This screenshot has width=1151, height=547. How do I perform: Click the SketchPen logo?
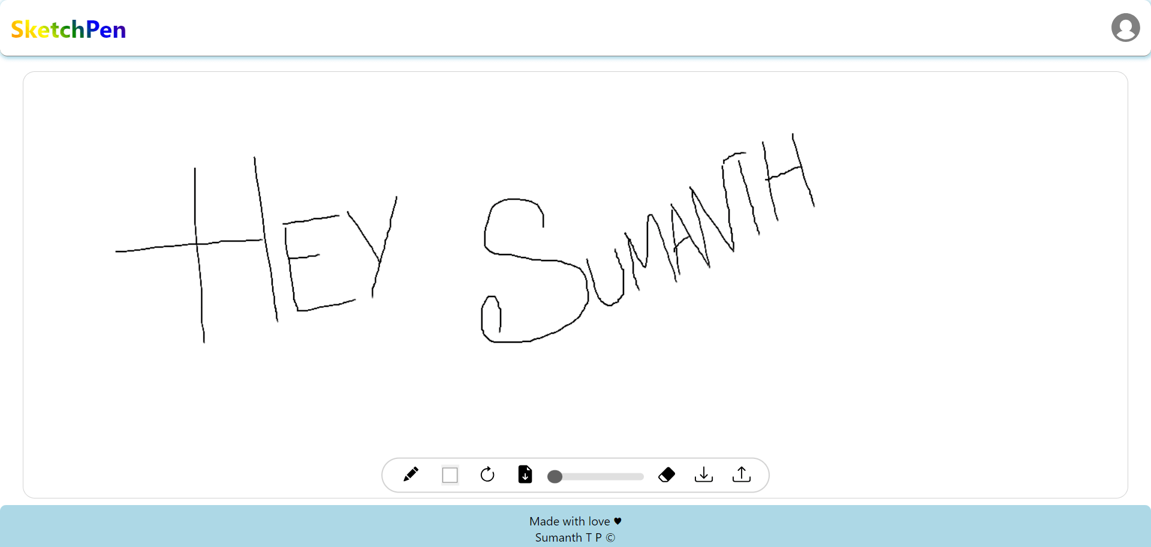click(68, 29)
